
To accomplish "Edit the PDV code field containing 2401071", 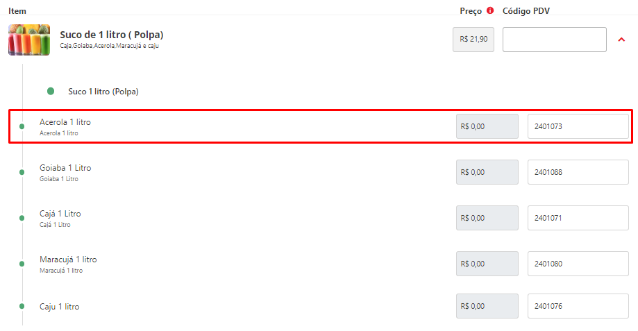I will pyautogui.click(x=578, y=218).
